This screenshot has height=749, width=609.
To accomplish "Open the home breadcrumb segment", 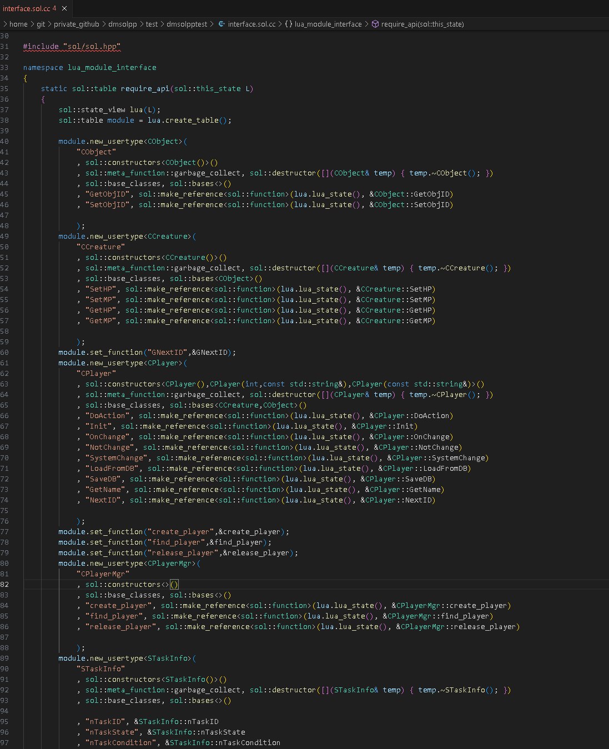I will pos(18,24).
